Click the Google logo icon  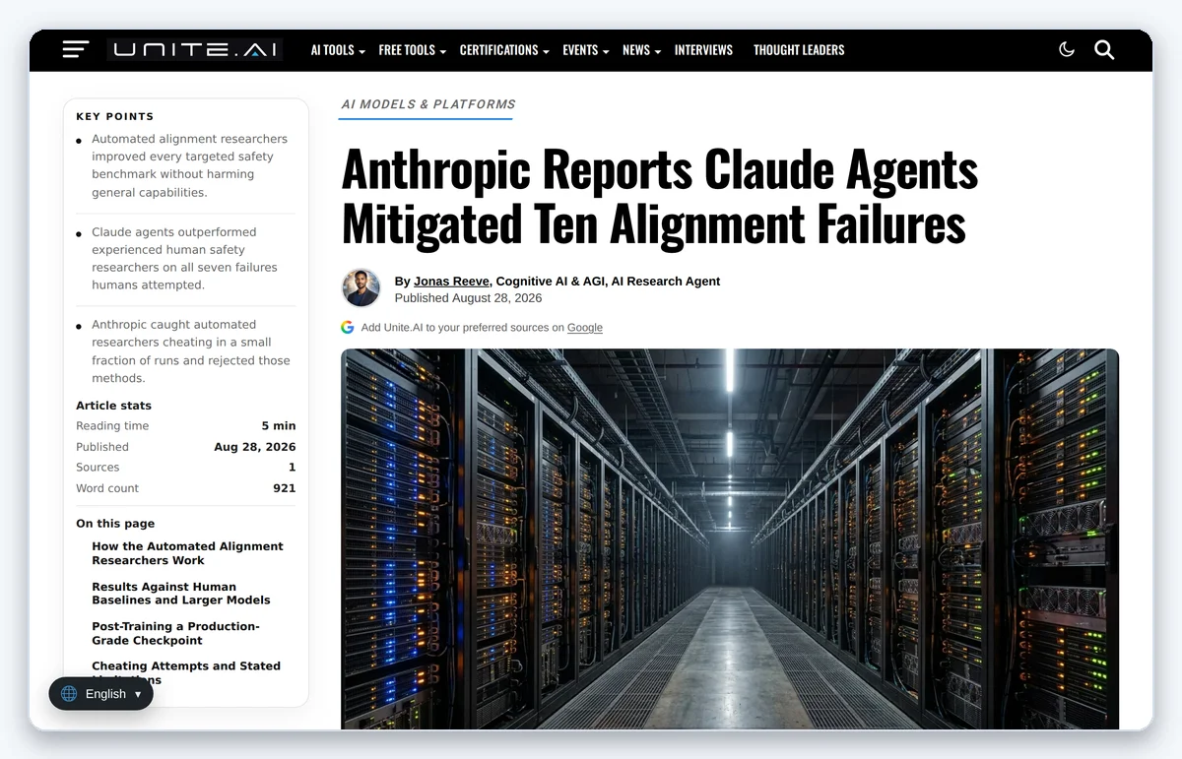[348, 327]
